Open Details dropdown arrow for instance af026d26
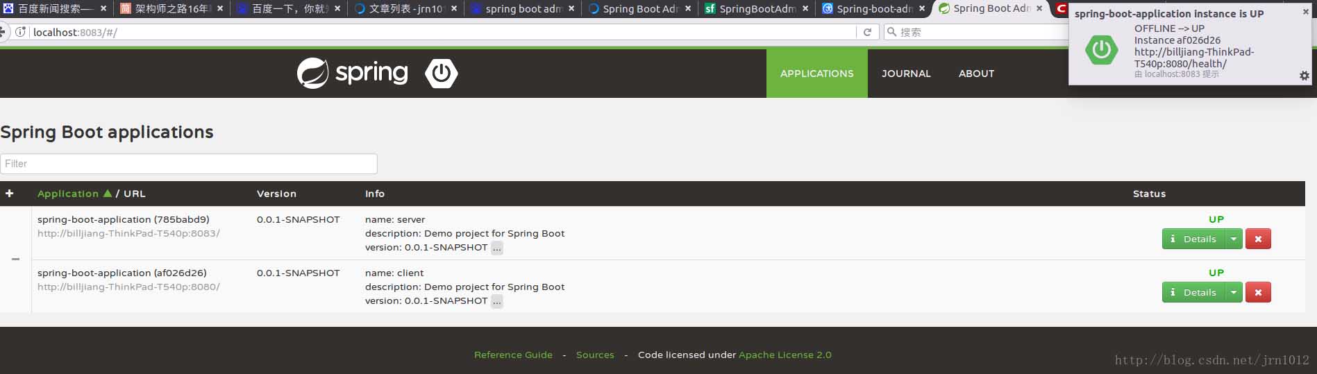This screenshot has height=374, width=1317. pyautogui.click(x=1234, y=292)
